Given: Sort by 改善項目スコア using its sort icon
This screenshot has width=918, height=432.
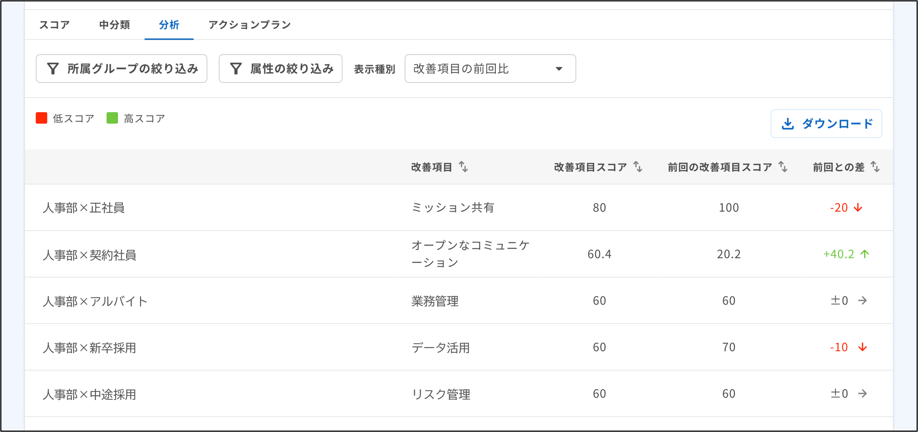Looking at the screenshot, I should 638,167.
